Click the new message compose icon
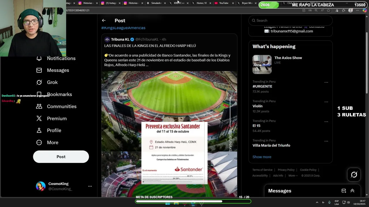The height and width of the screenshot is (207, 369). click(x=344, y=191)
